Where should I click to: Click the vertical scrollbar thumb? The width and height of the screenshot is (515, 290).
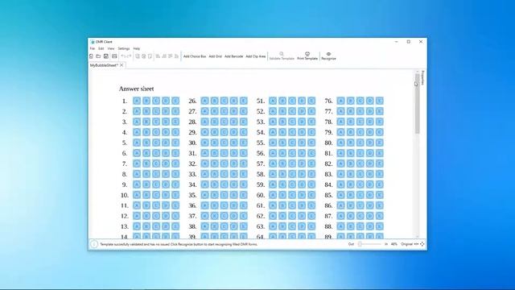417,103
